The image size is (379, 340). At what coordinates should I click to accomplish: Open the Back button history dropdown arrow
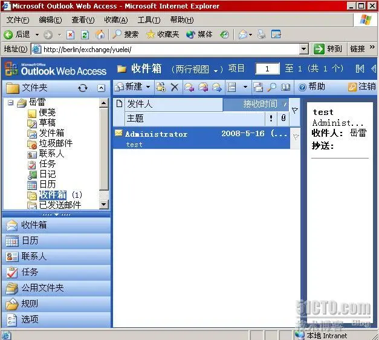point(37,35)
